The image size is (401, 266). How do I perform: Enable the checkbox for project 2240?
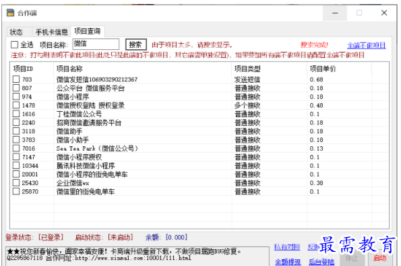[x=16, y=123]
